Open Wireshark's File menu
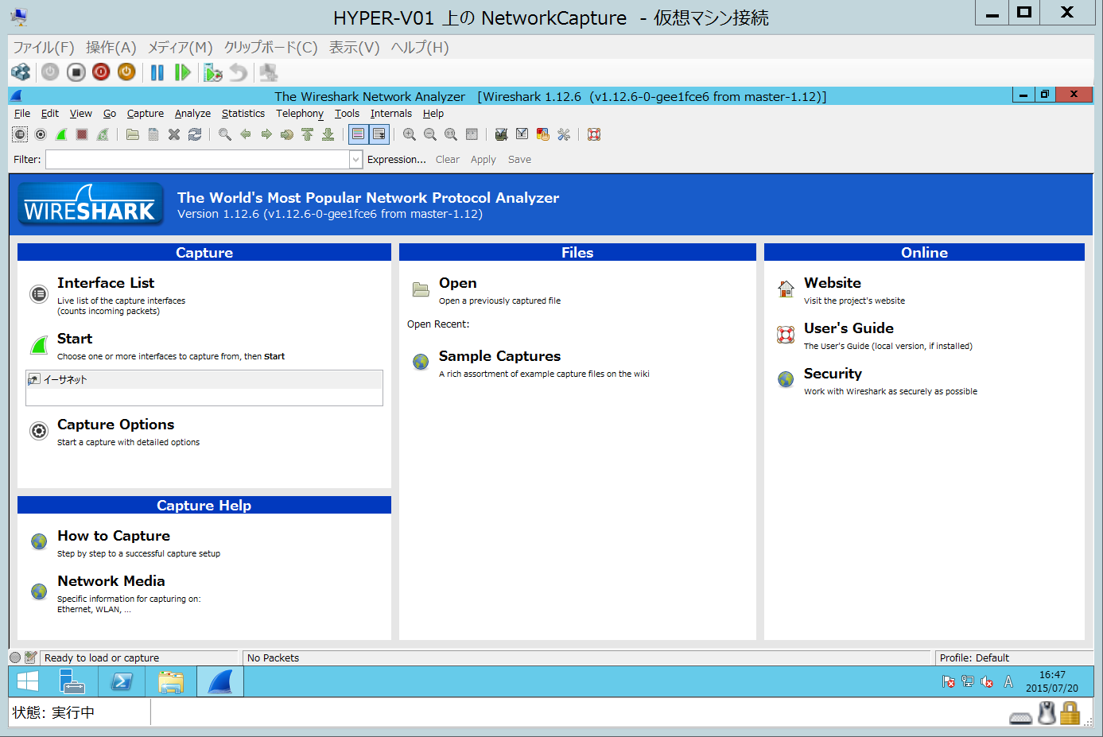This screenshot has height=737, width=1103. point(22,114)
